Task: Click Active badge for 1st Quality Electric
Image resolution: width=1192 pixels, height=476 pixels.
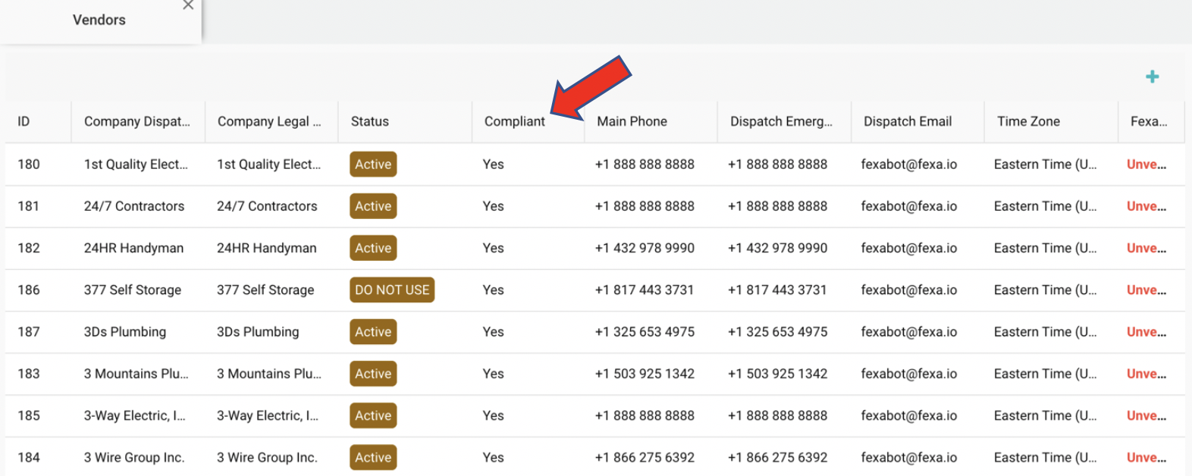Action: click(373, 164)
